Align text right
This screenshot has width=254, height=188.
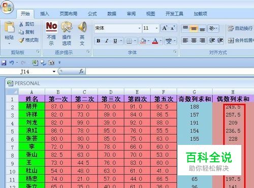point(202,41)
